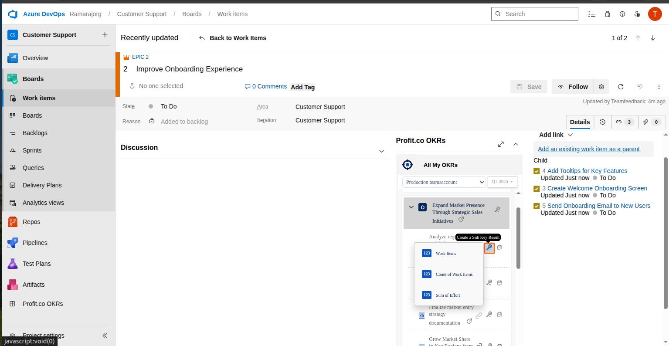Image resolution: width=669 pixels, height=346 pixels.
Task: Click the Add Tag button
Action: tap(303, 87)
